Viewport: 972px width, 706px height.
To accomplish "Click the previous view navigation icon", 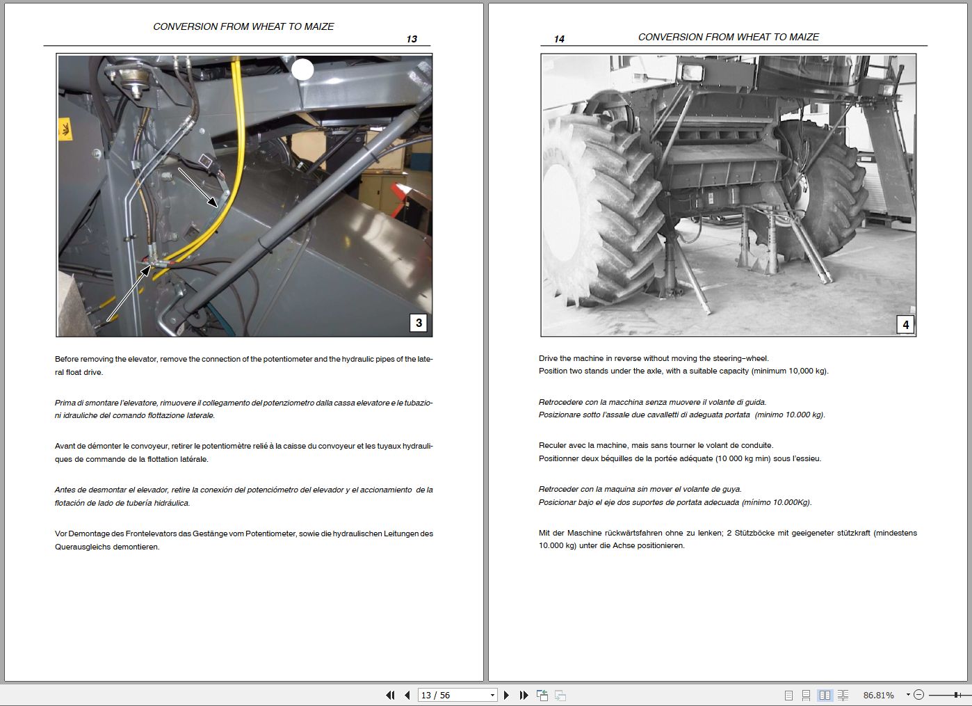I will click(x=542, y=695).
